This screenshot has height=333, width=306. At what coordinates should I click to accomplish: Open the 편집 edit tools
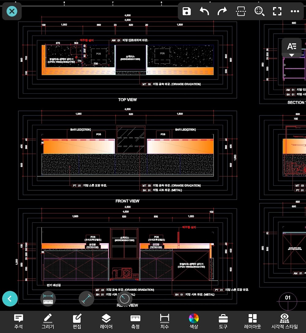click(x=77, y=321)
